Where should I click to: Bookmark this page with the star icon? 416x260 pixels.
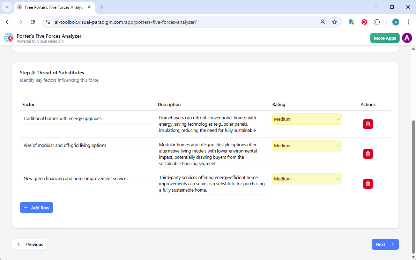click(334, 22)
